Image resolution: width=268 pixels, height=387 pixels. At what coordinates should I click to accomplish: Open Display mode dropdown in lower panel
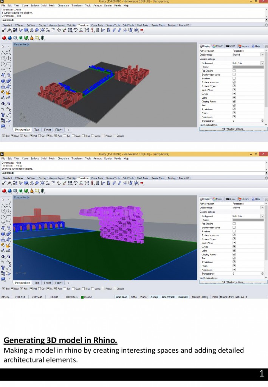coord(262,207)
